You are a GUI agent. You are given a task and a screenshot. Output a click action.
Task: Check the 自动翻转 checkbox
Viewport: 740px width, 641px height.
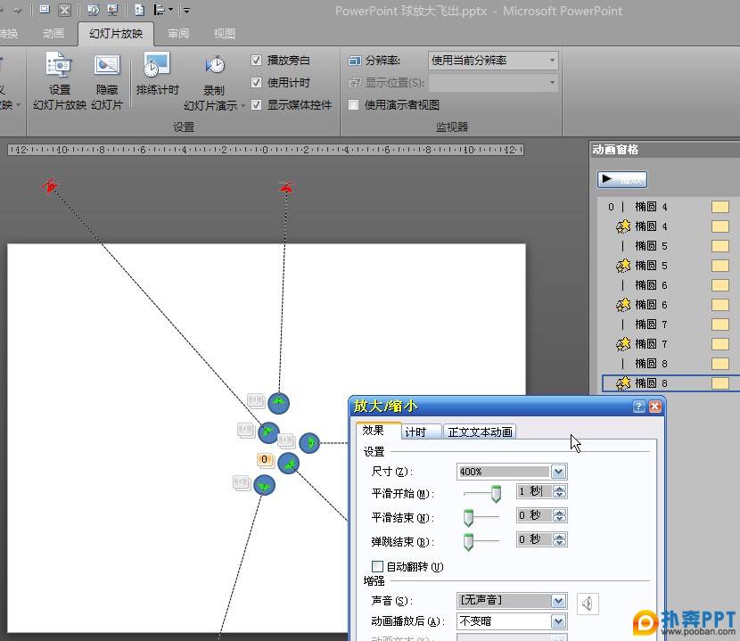[x=377, y=566]
